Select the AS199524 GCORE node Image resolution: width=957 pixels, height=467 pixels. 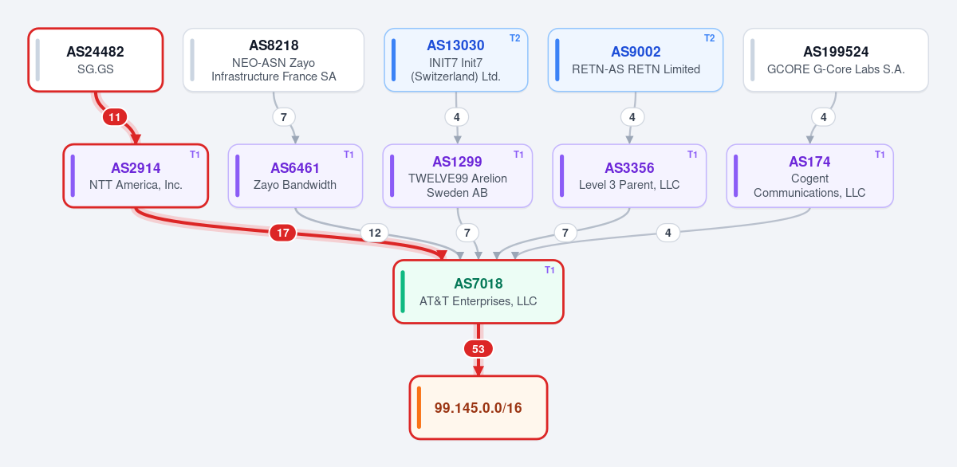(x=836, y=60)
